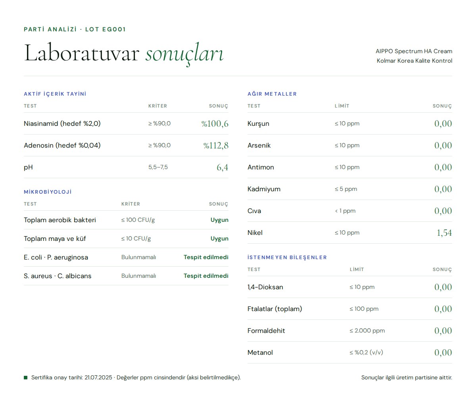Select the Formaldehit limit "≤ 2.000 ppm"
This screenshot has height=402, width=476.
[x=367, y=331]
